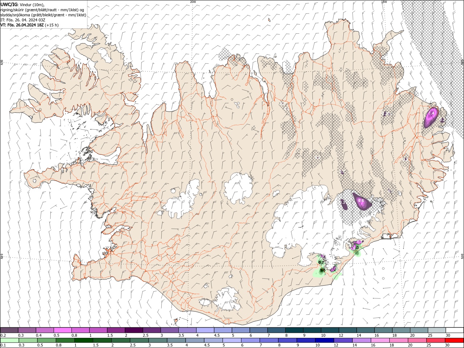Select the snow scale swatch between 1.5 and 2

point(116,330)
